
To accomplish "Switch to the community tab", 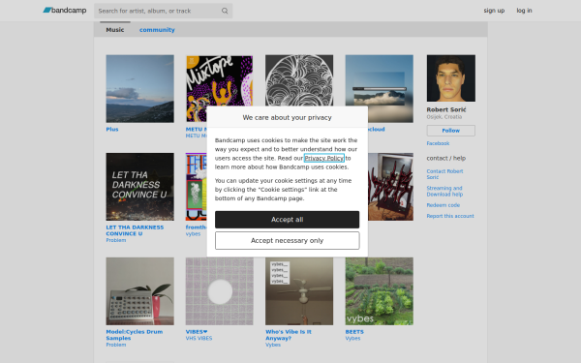I will 157,30.
